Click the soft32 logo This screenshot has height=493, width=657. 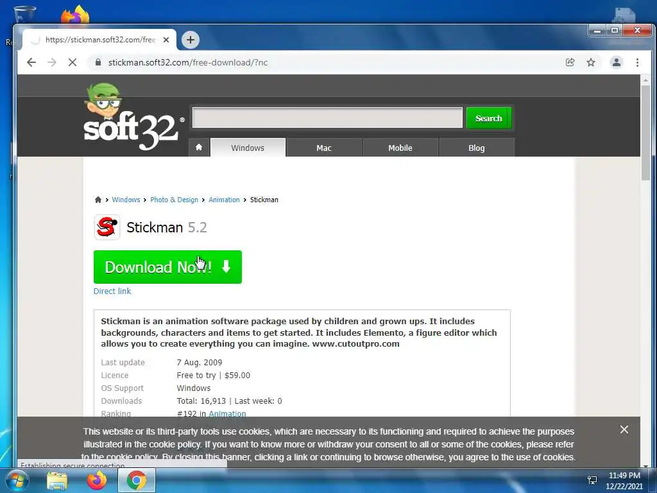click(133, 117)
